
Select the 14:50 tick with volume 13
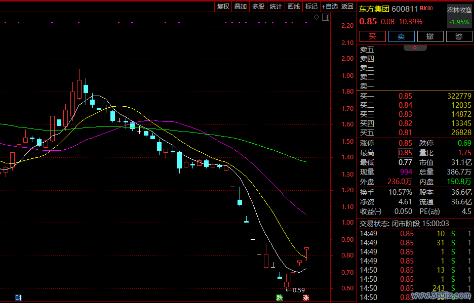click(415, 270)
